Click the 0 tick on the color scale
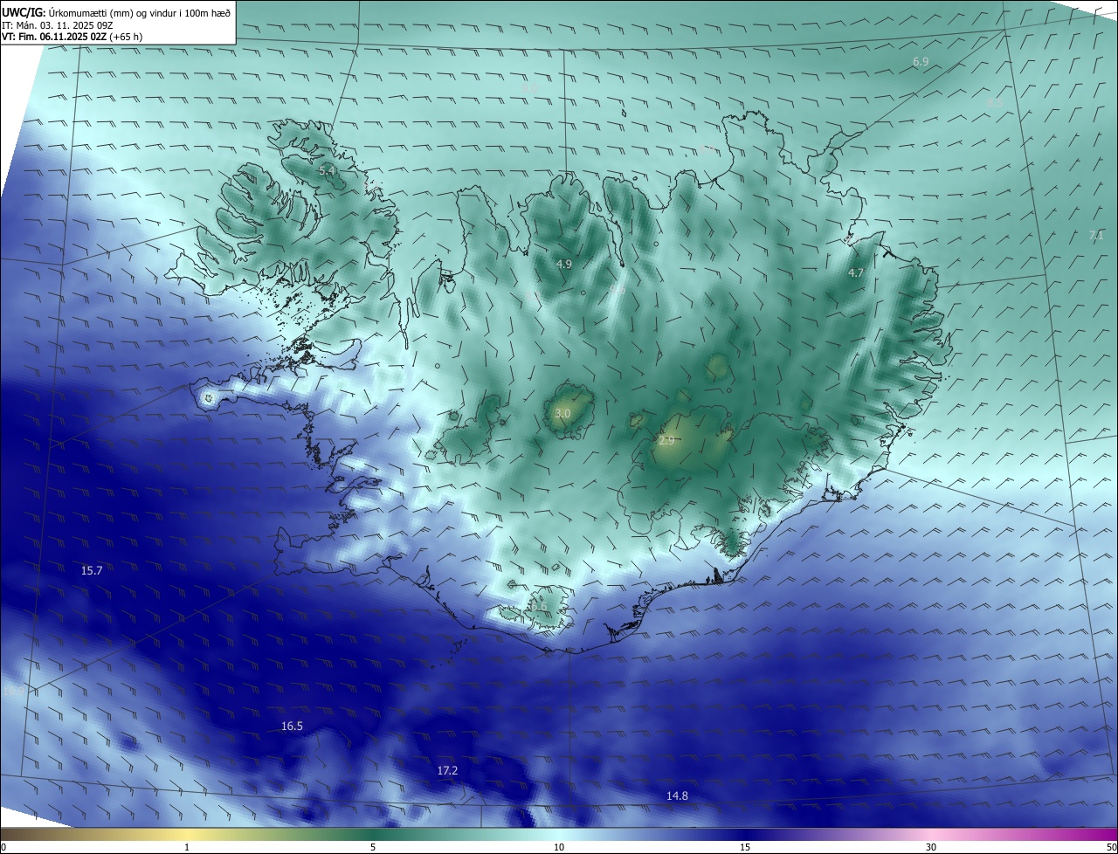This screenshot has width=1118, height=854. pos(3,847)
